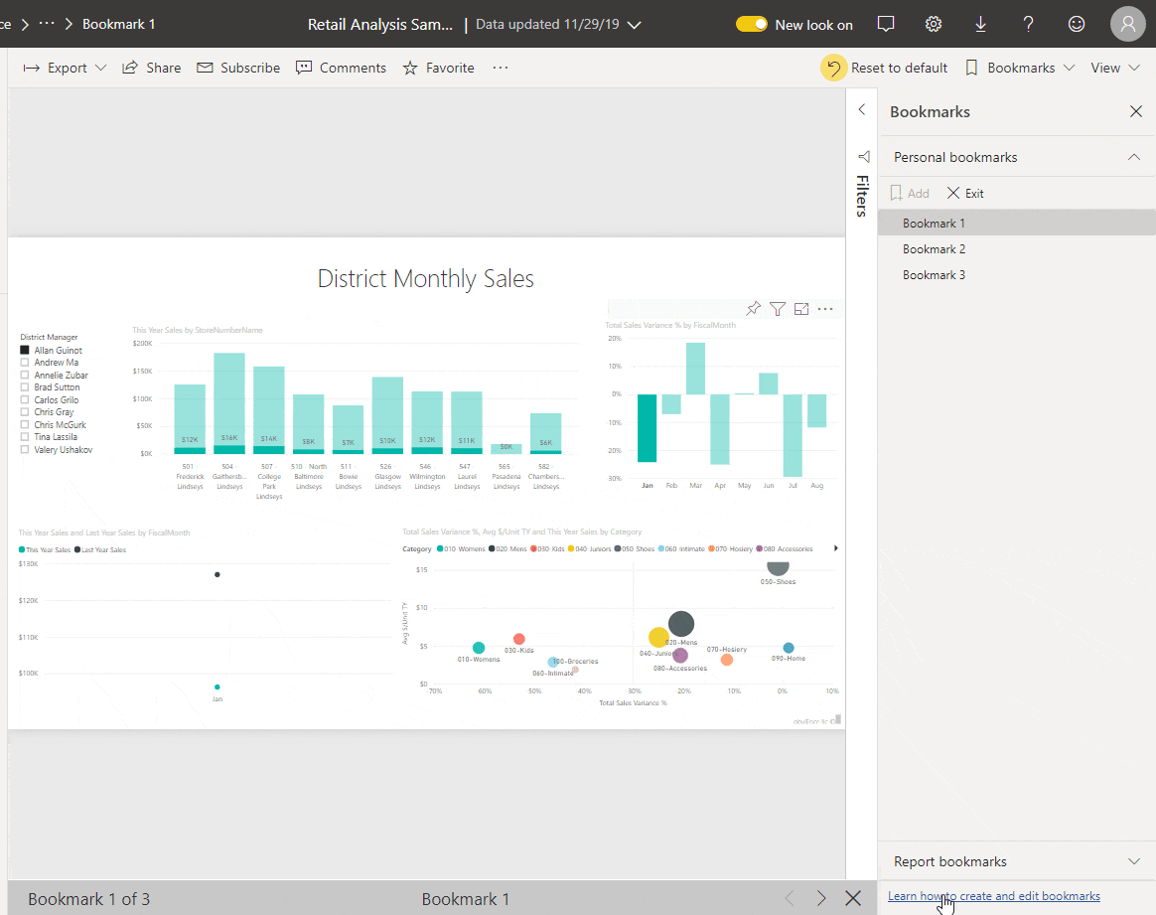The height and width of the screenshot is (915, 1156).
Task: Open more options on the variance chart
Action: 825,309
